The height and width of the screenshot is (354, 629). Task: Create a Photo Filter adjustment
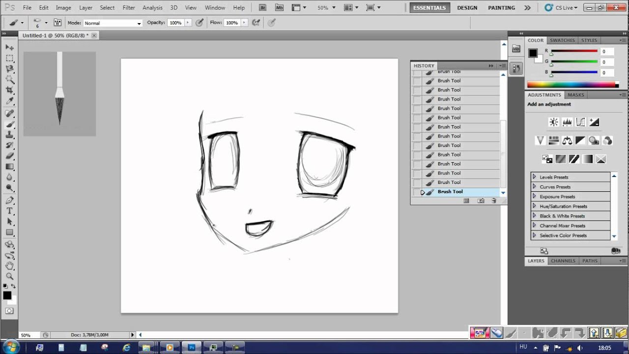coord(594,141)
